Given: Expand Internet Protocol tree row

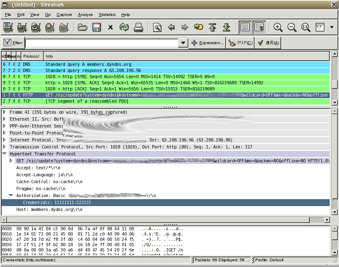Looking at the screenshot, I should 4,140.
